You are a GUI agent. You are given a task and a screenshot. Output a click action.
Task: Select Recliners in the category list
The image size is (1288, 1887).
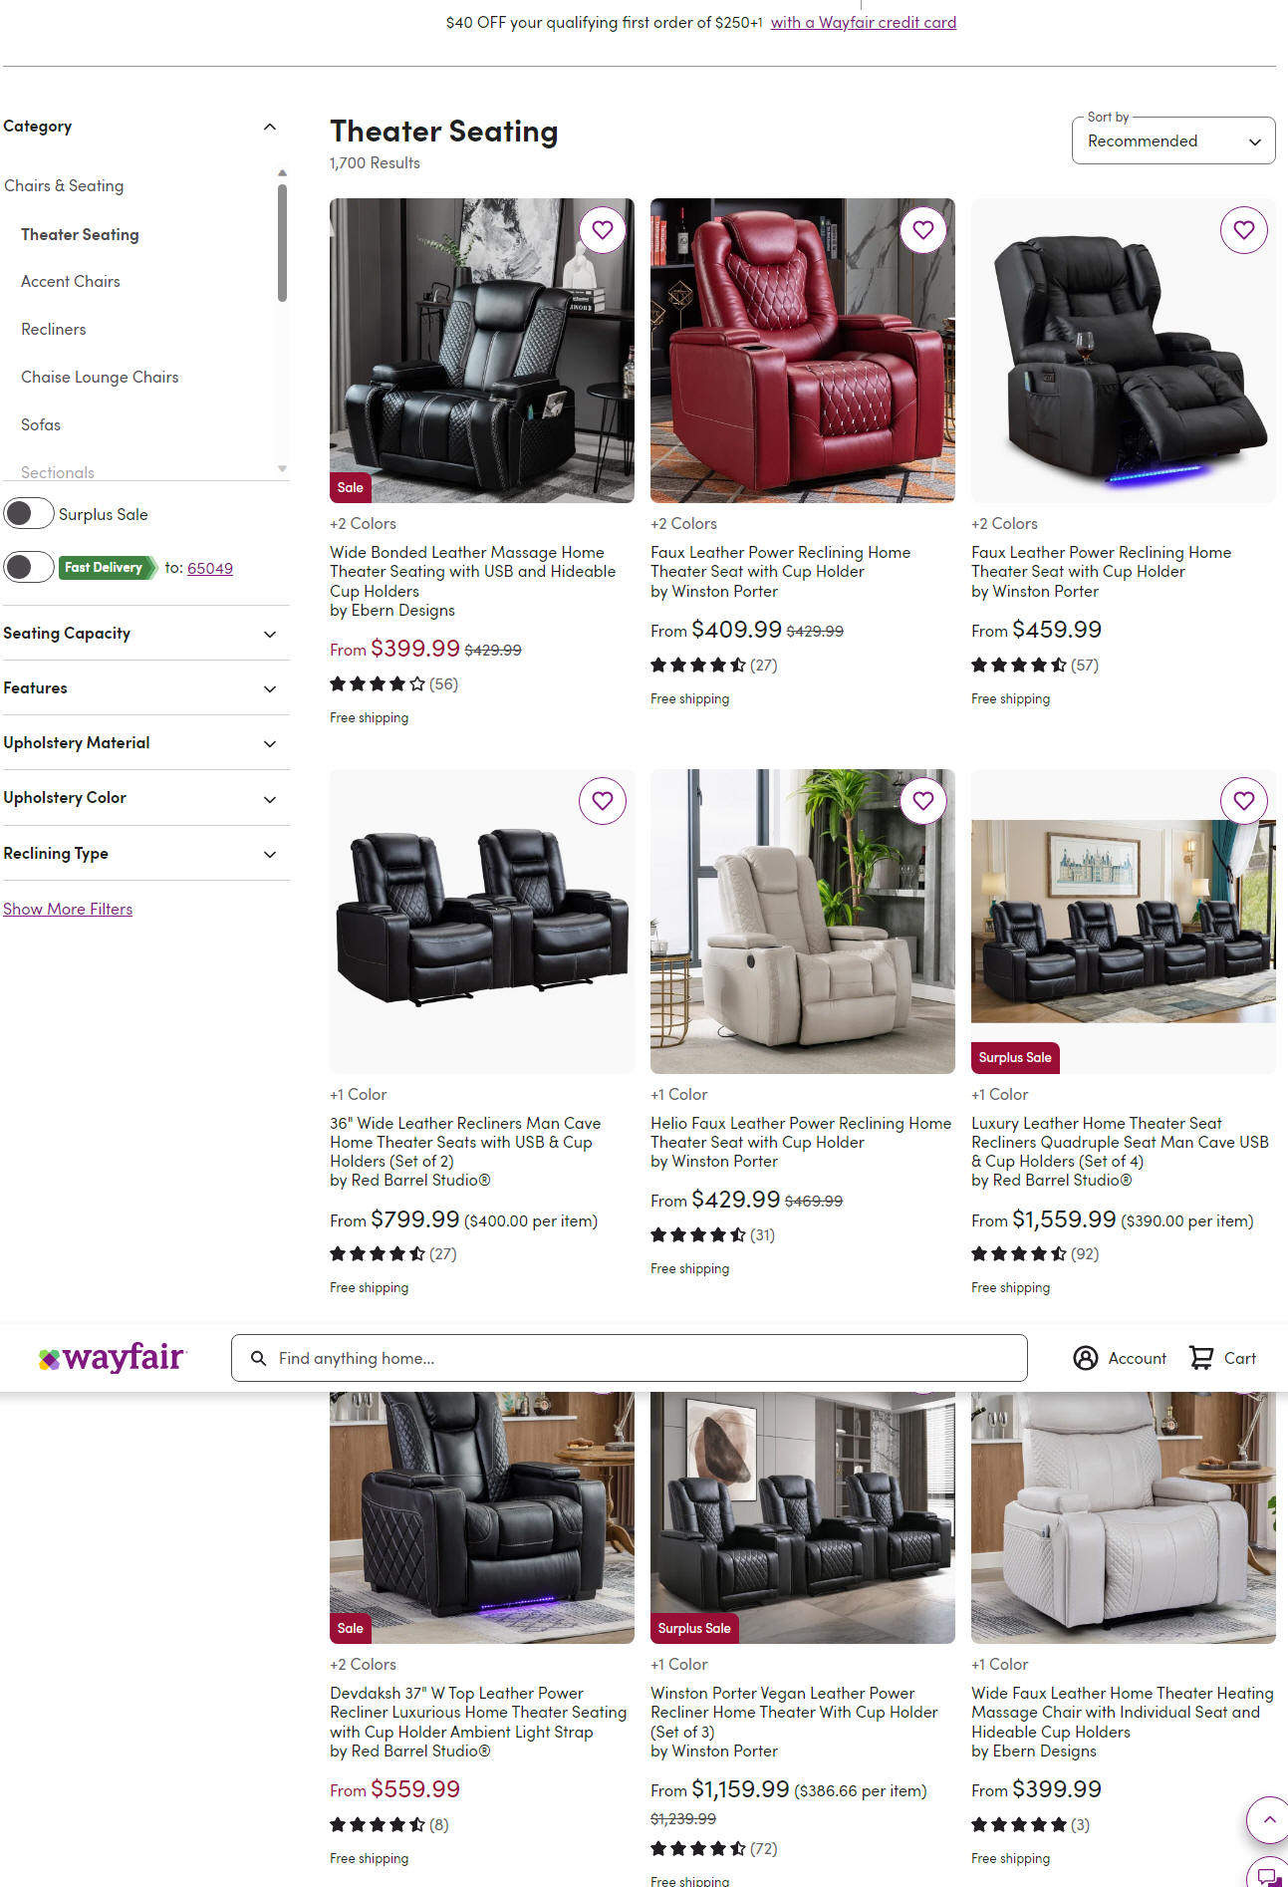[54, 329]
